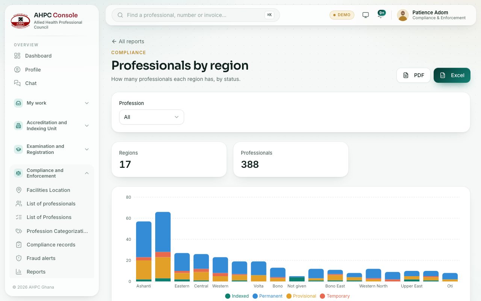
Task: Open the Dashboard grid icon
Action: click(x=17, y=56)
